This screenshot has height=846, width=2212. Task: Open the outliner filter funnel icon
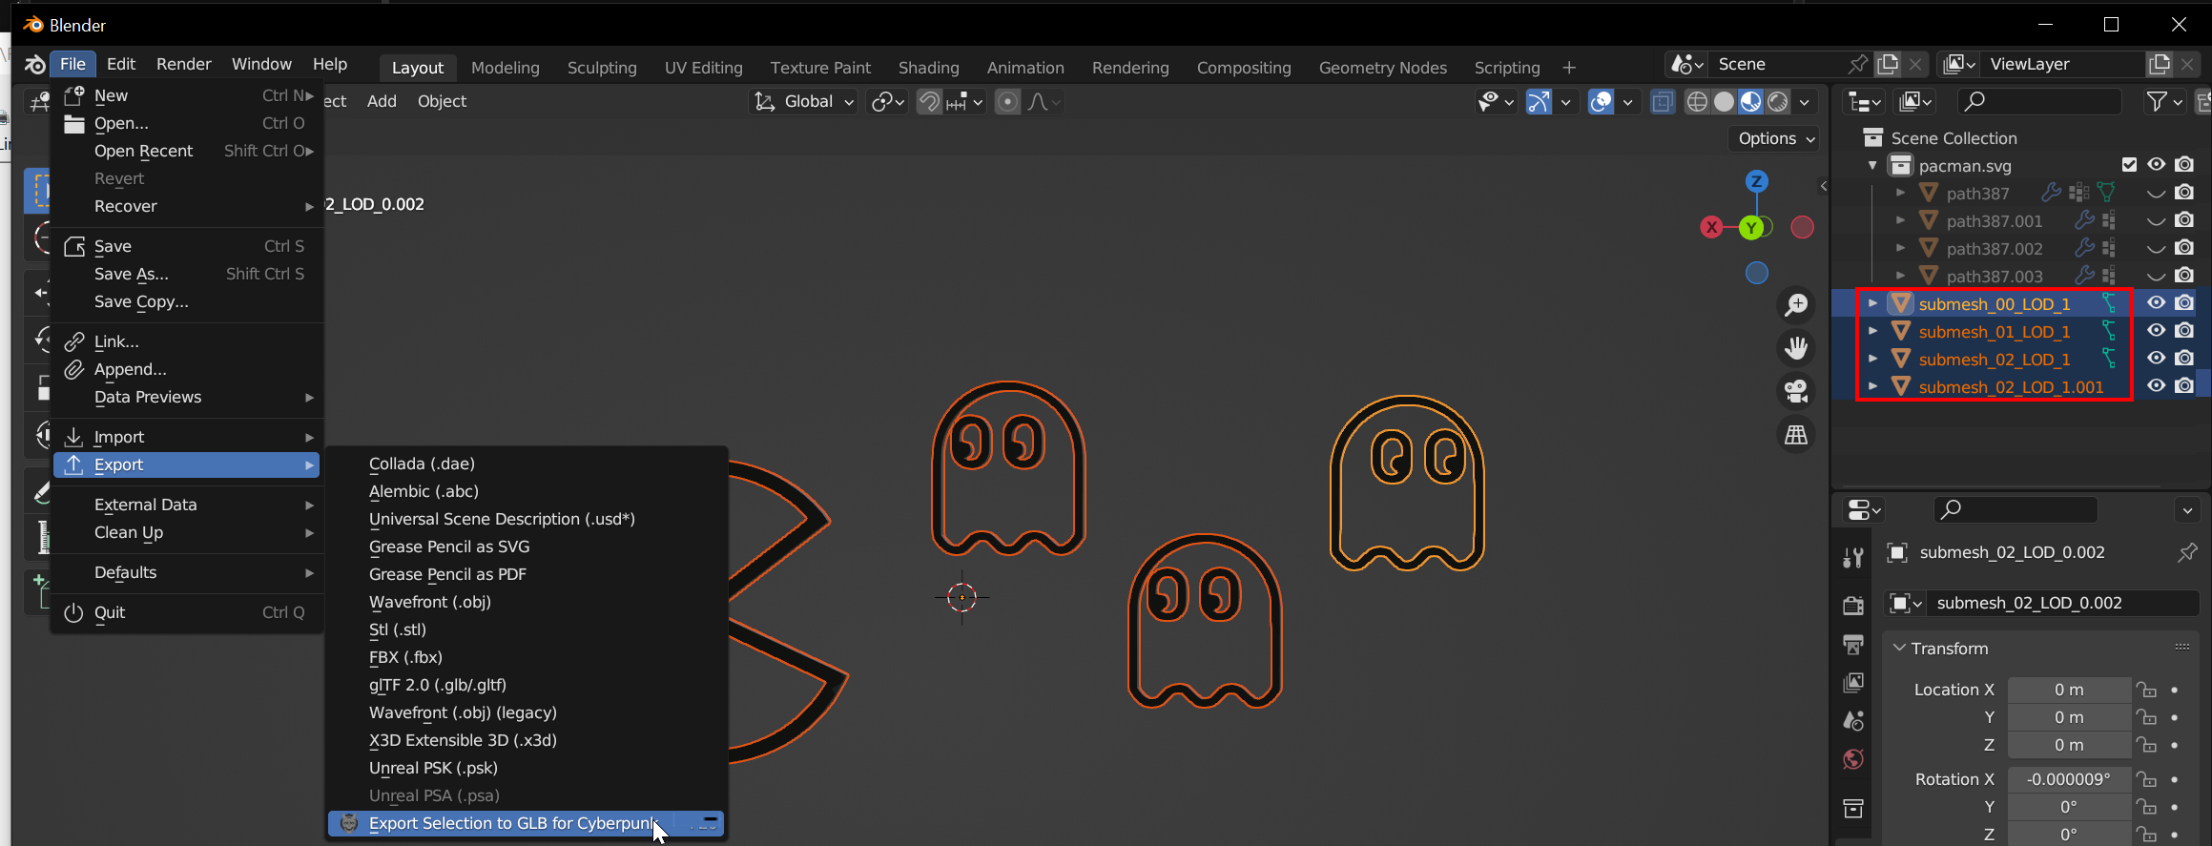tap(2156, 101)
